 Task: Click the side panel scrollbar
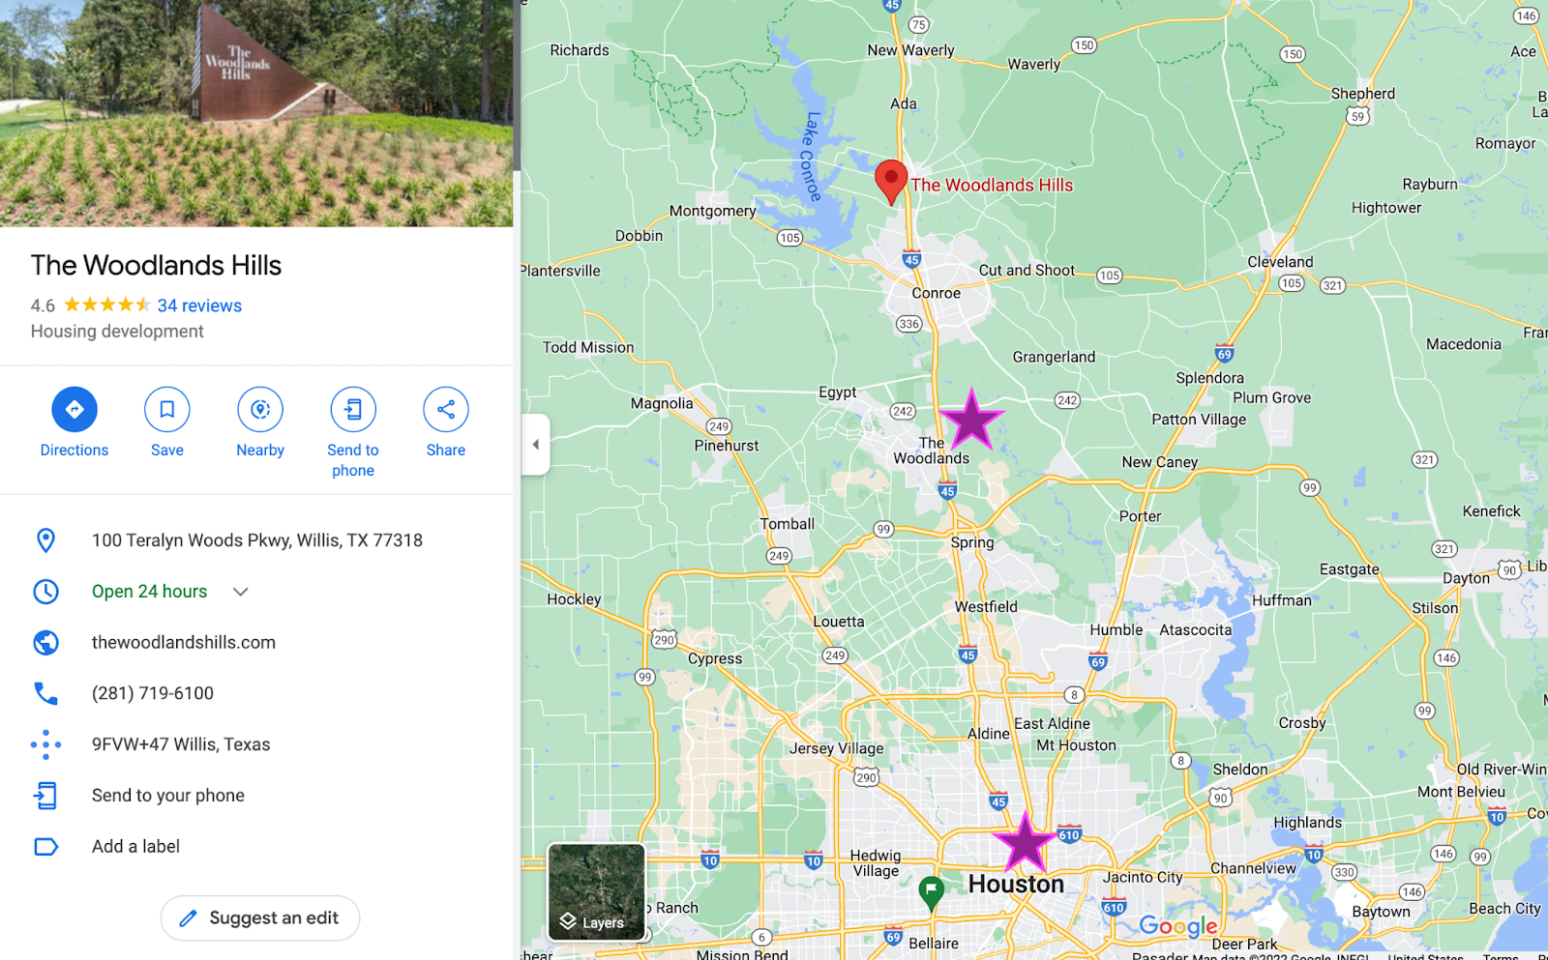[x=517, y=87]
